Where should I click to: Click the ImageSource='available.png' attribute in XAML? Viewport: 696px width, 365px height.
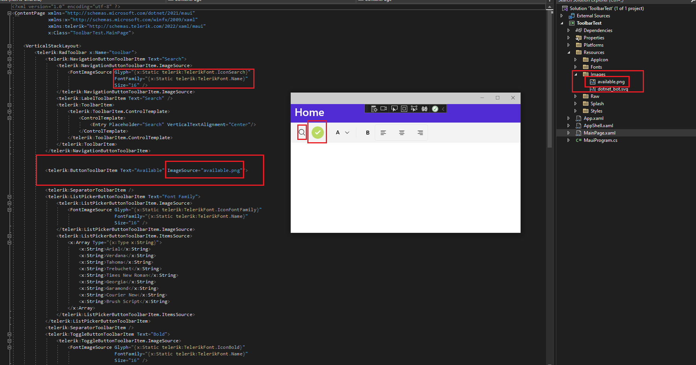click(204, 170)
